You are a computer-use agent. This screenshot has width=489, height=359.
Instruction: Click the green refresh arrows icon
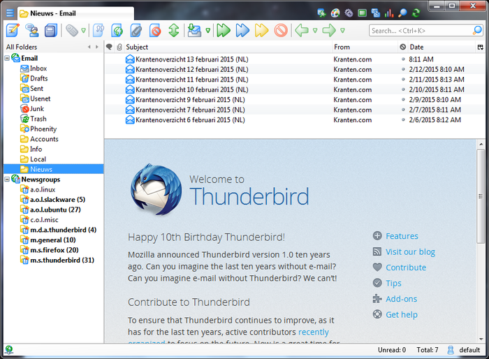416,13
